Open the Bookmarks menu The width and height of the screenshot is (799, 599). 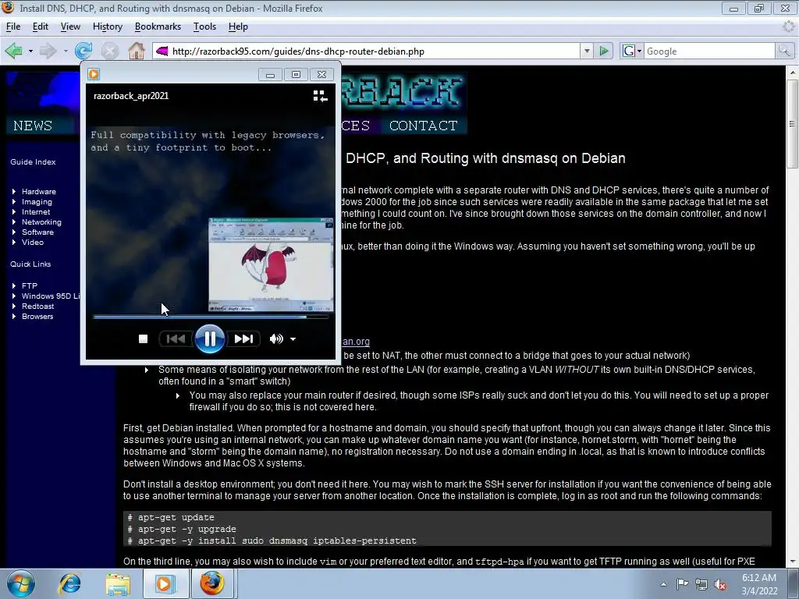(x=158, y=27)
